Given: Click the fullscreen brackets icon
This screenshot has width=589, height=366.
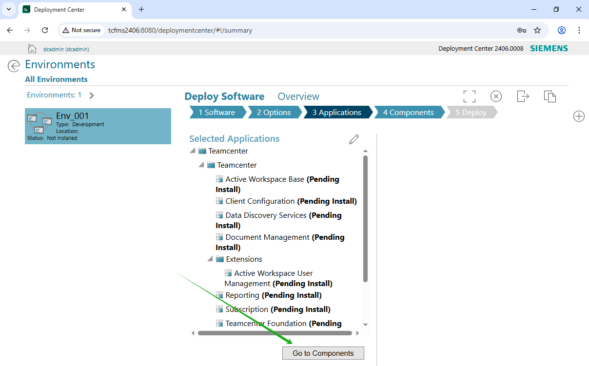Looking at the screenshot, I should coord(469,96).
